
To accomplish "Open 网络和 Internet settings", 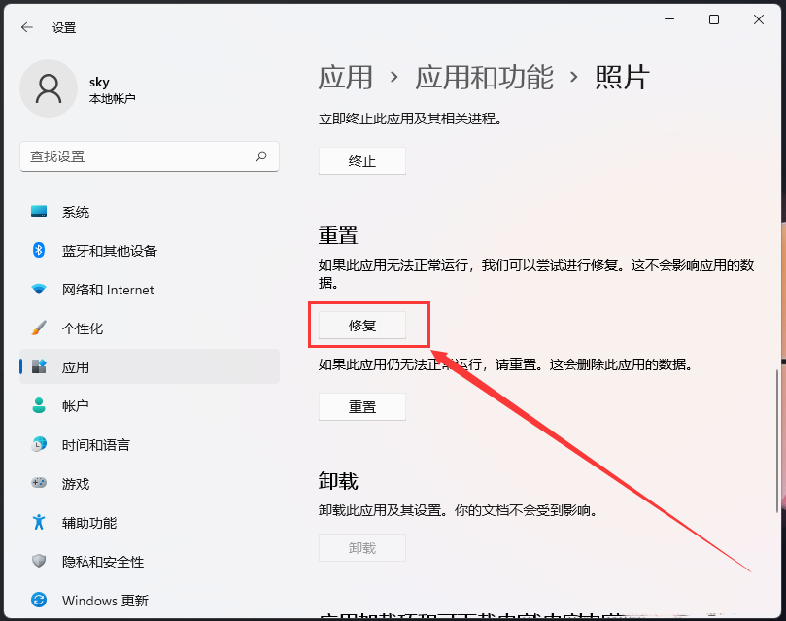I will 97,289.
